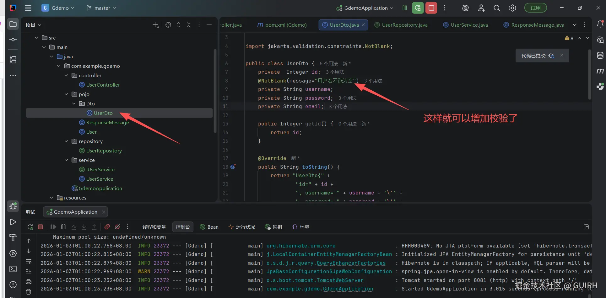Open the Database tool window
The image size is (606, 298).
(x=600, y=56)
